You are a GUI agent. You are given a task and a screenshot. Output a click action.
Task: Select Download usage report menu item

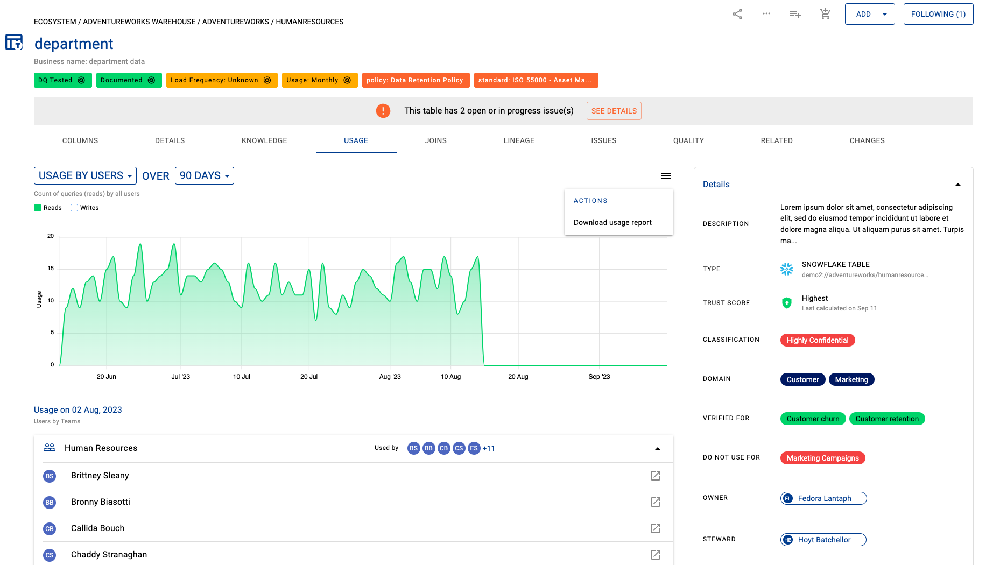click(x=612, y=222)
